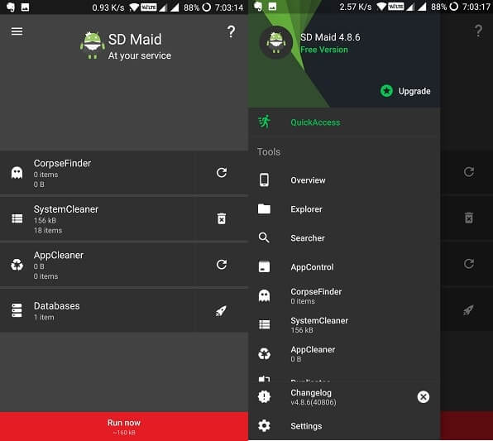The image size is (493, 441).
Task: Select QuickAccess in the drawer
Action: (344, 122)
